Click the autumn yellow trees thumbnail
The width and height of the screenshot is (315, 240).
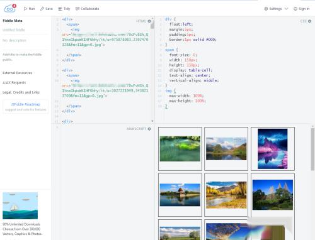(x=226, y=195)
